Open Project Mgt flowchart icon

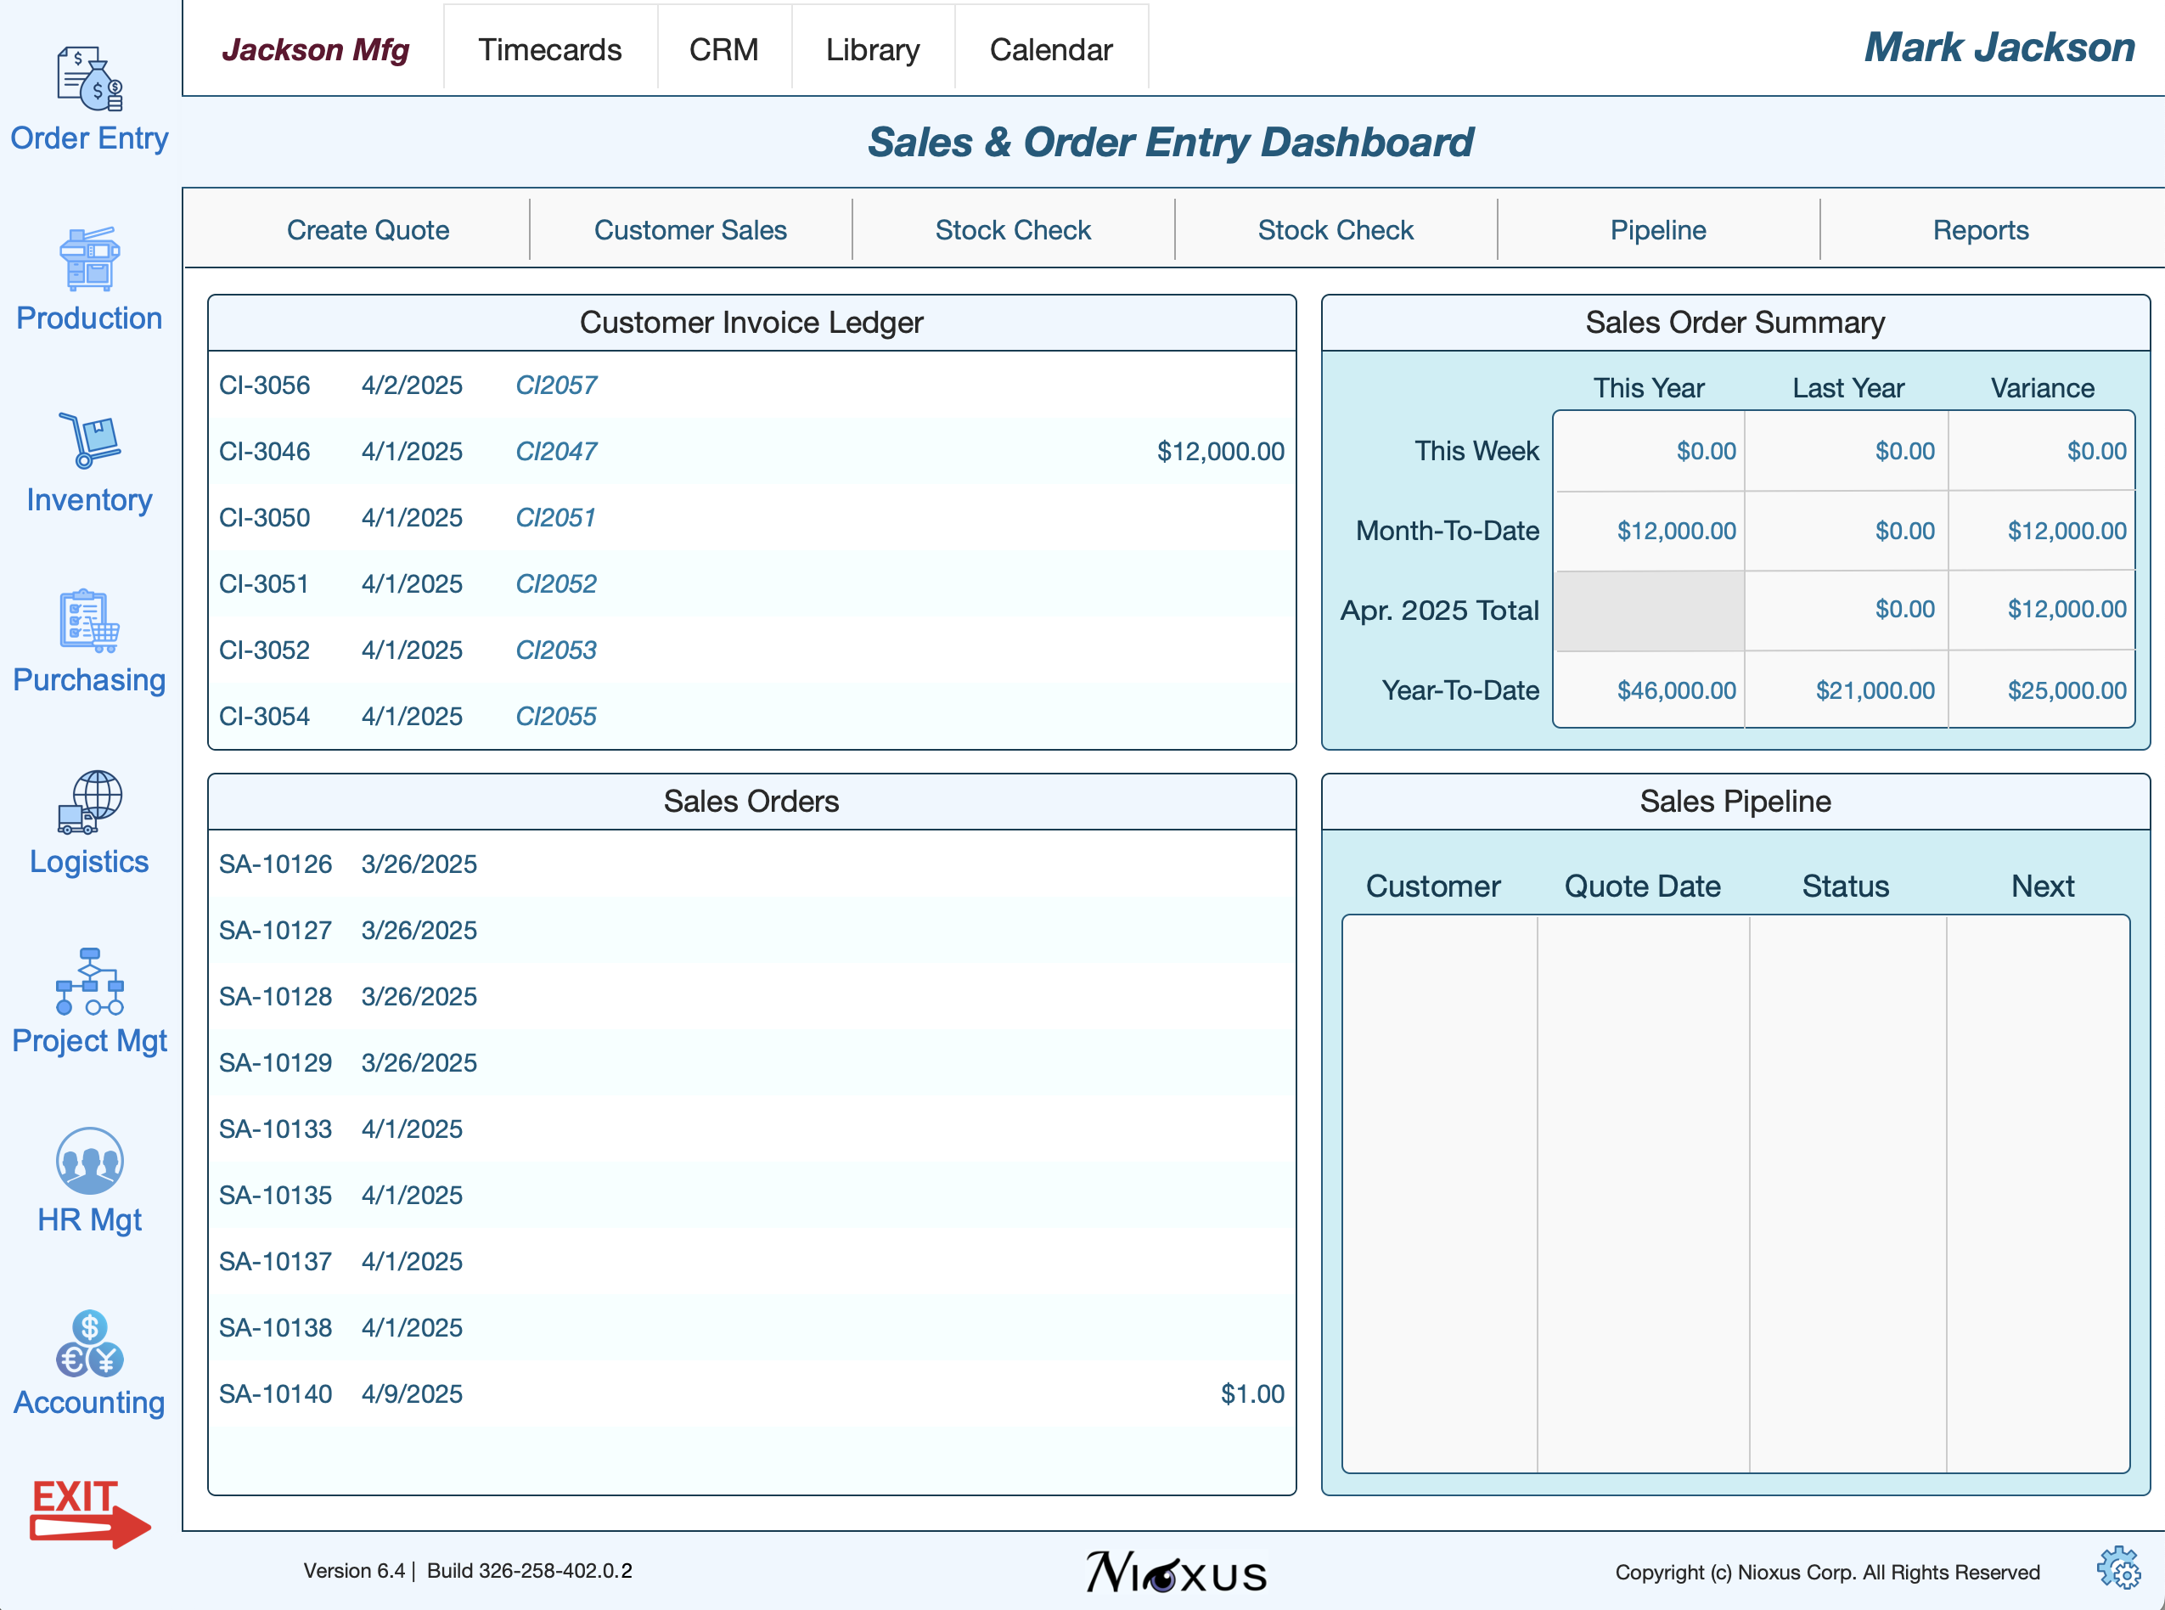pyautogui.click(x=88, y=982)
